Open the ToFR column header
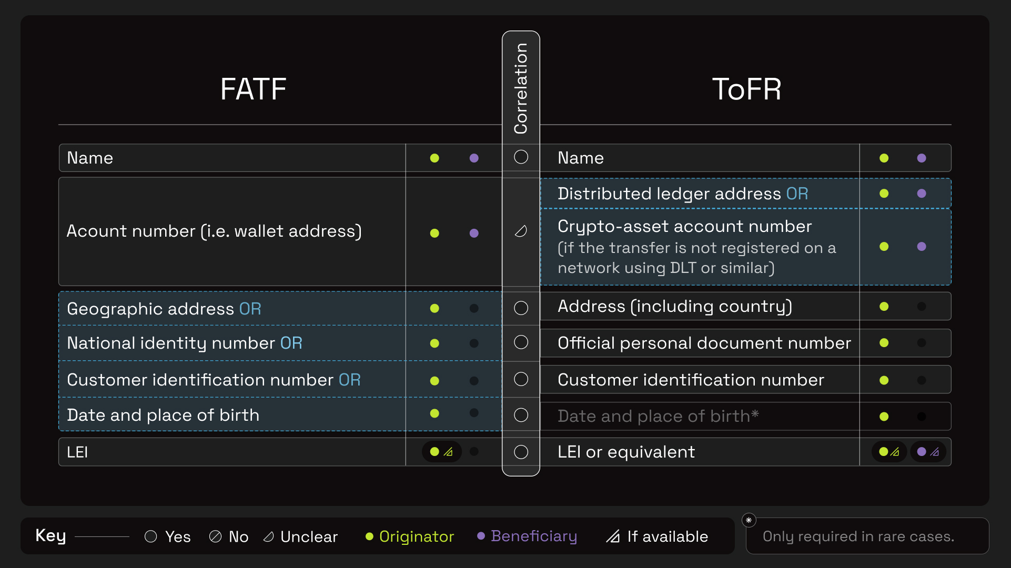 tap(746, 88)
